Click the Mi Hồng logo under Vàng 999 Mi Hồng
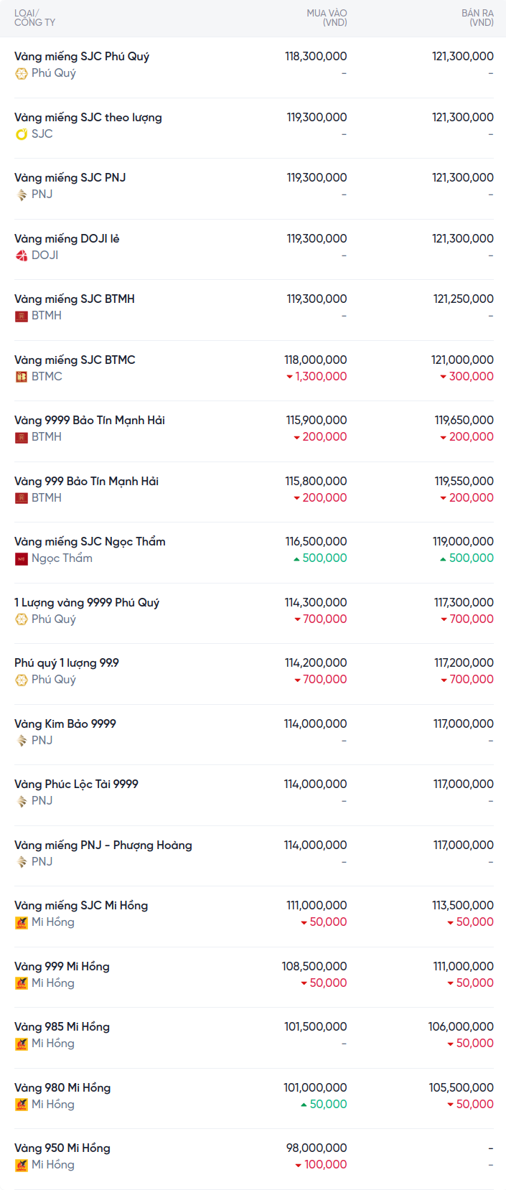This screenshot has height=1190, width=506. (22, 983)
